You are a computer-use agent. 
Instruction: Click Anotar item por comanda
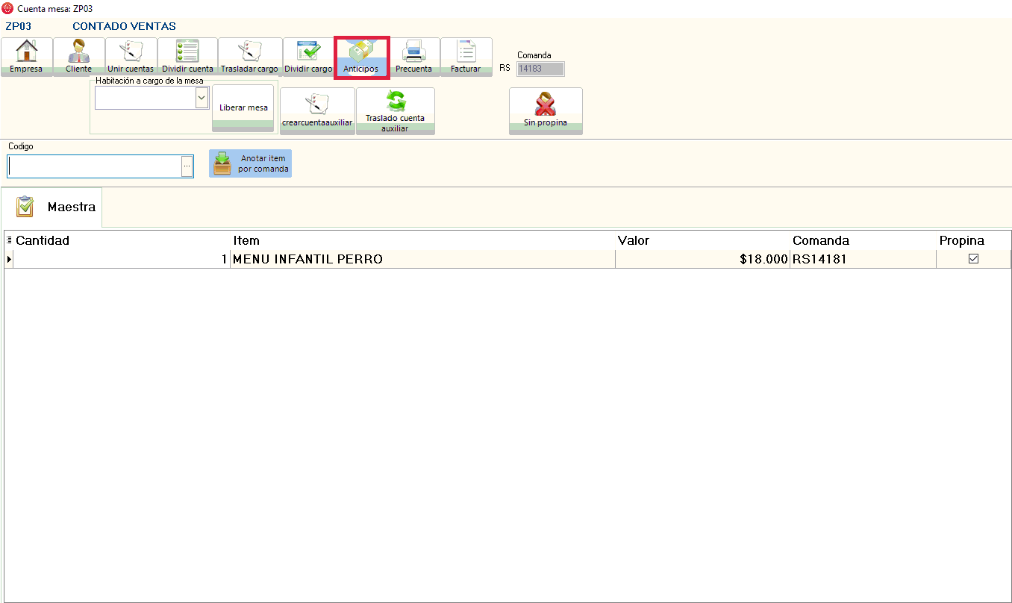click(250, 163)
